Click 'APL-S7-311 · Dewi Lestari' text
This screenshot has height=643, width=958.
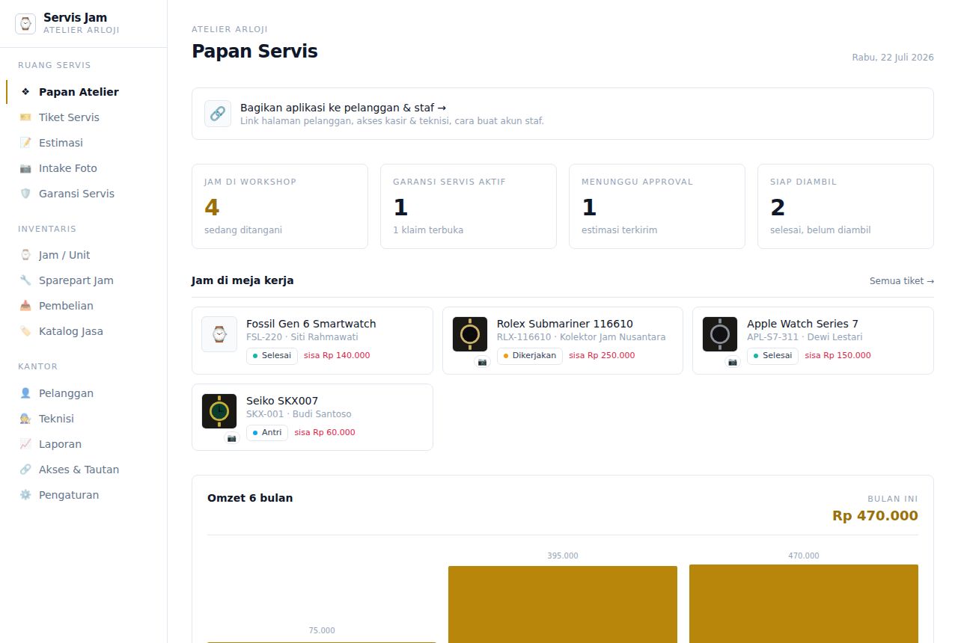click(x=805, y=337)
